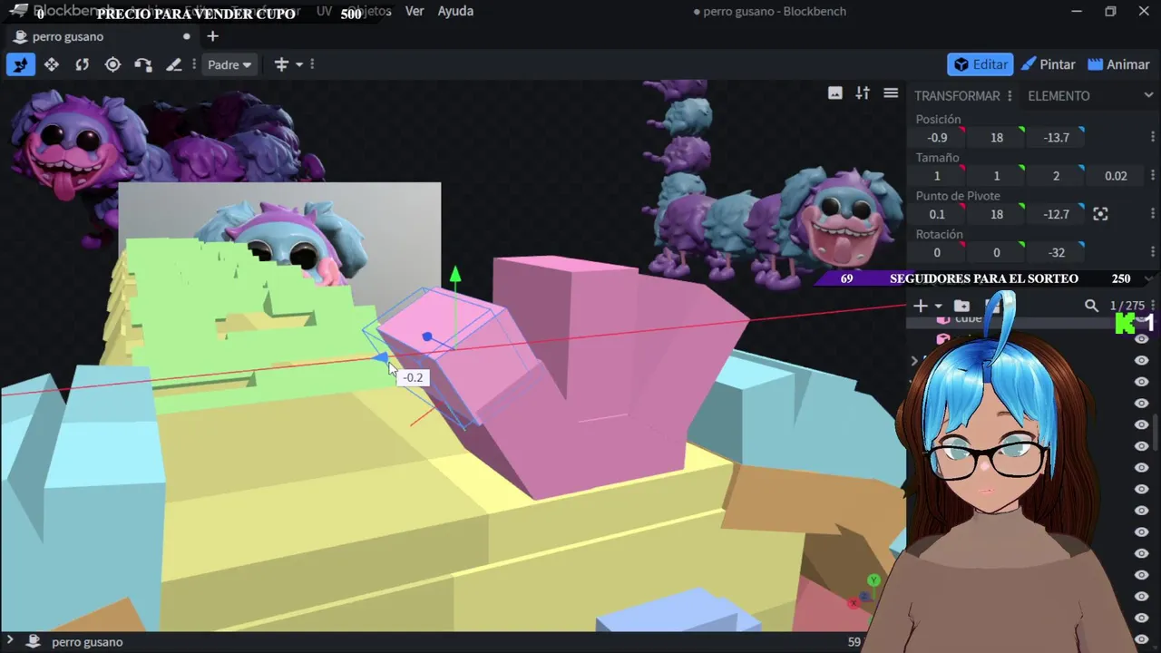Click the hat icon in bottom status bar

tap(34, 641)
